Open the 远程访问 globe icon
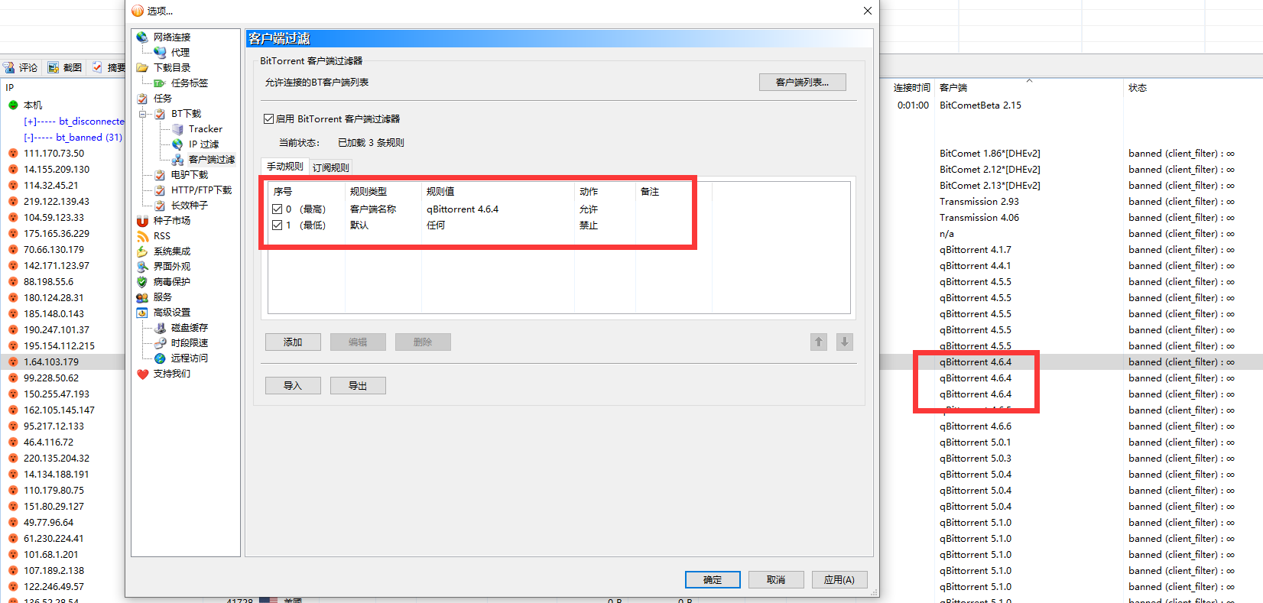Screen dimensions: 1263x603 [x=160, y=358]
